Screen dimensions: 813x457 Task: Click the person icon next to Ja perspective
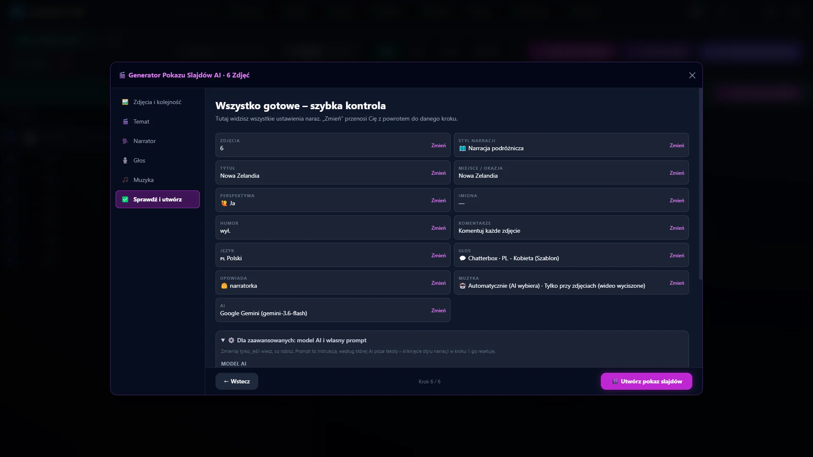tap(224, 204)
